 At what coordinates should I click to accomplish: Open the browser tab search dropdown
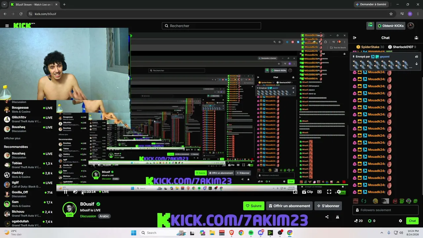click(x=4, y=4)
